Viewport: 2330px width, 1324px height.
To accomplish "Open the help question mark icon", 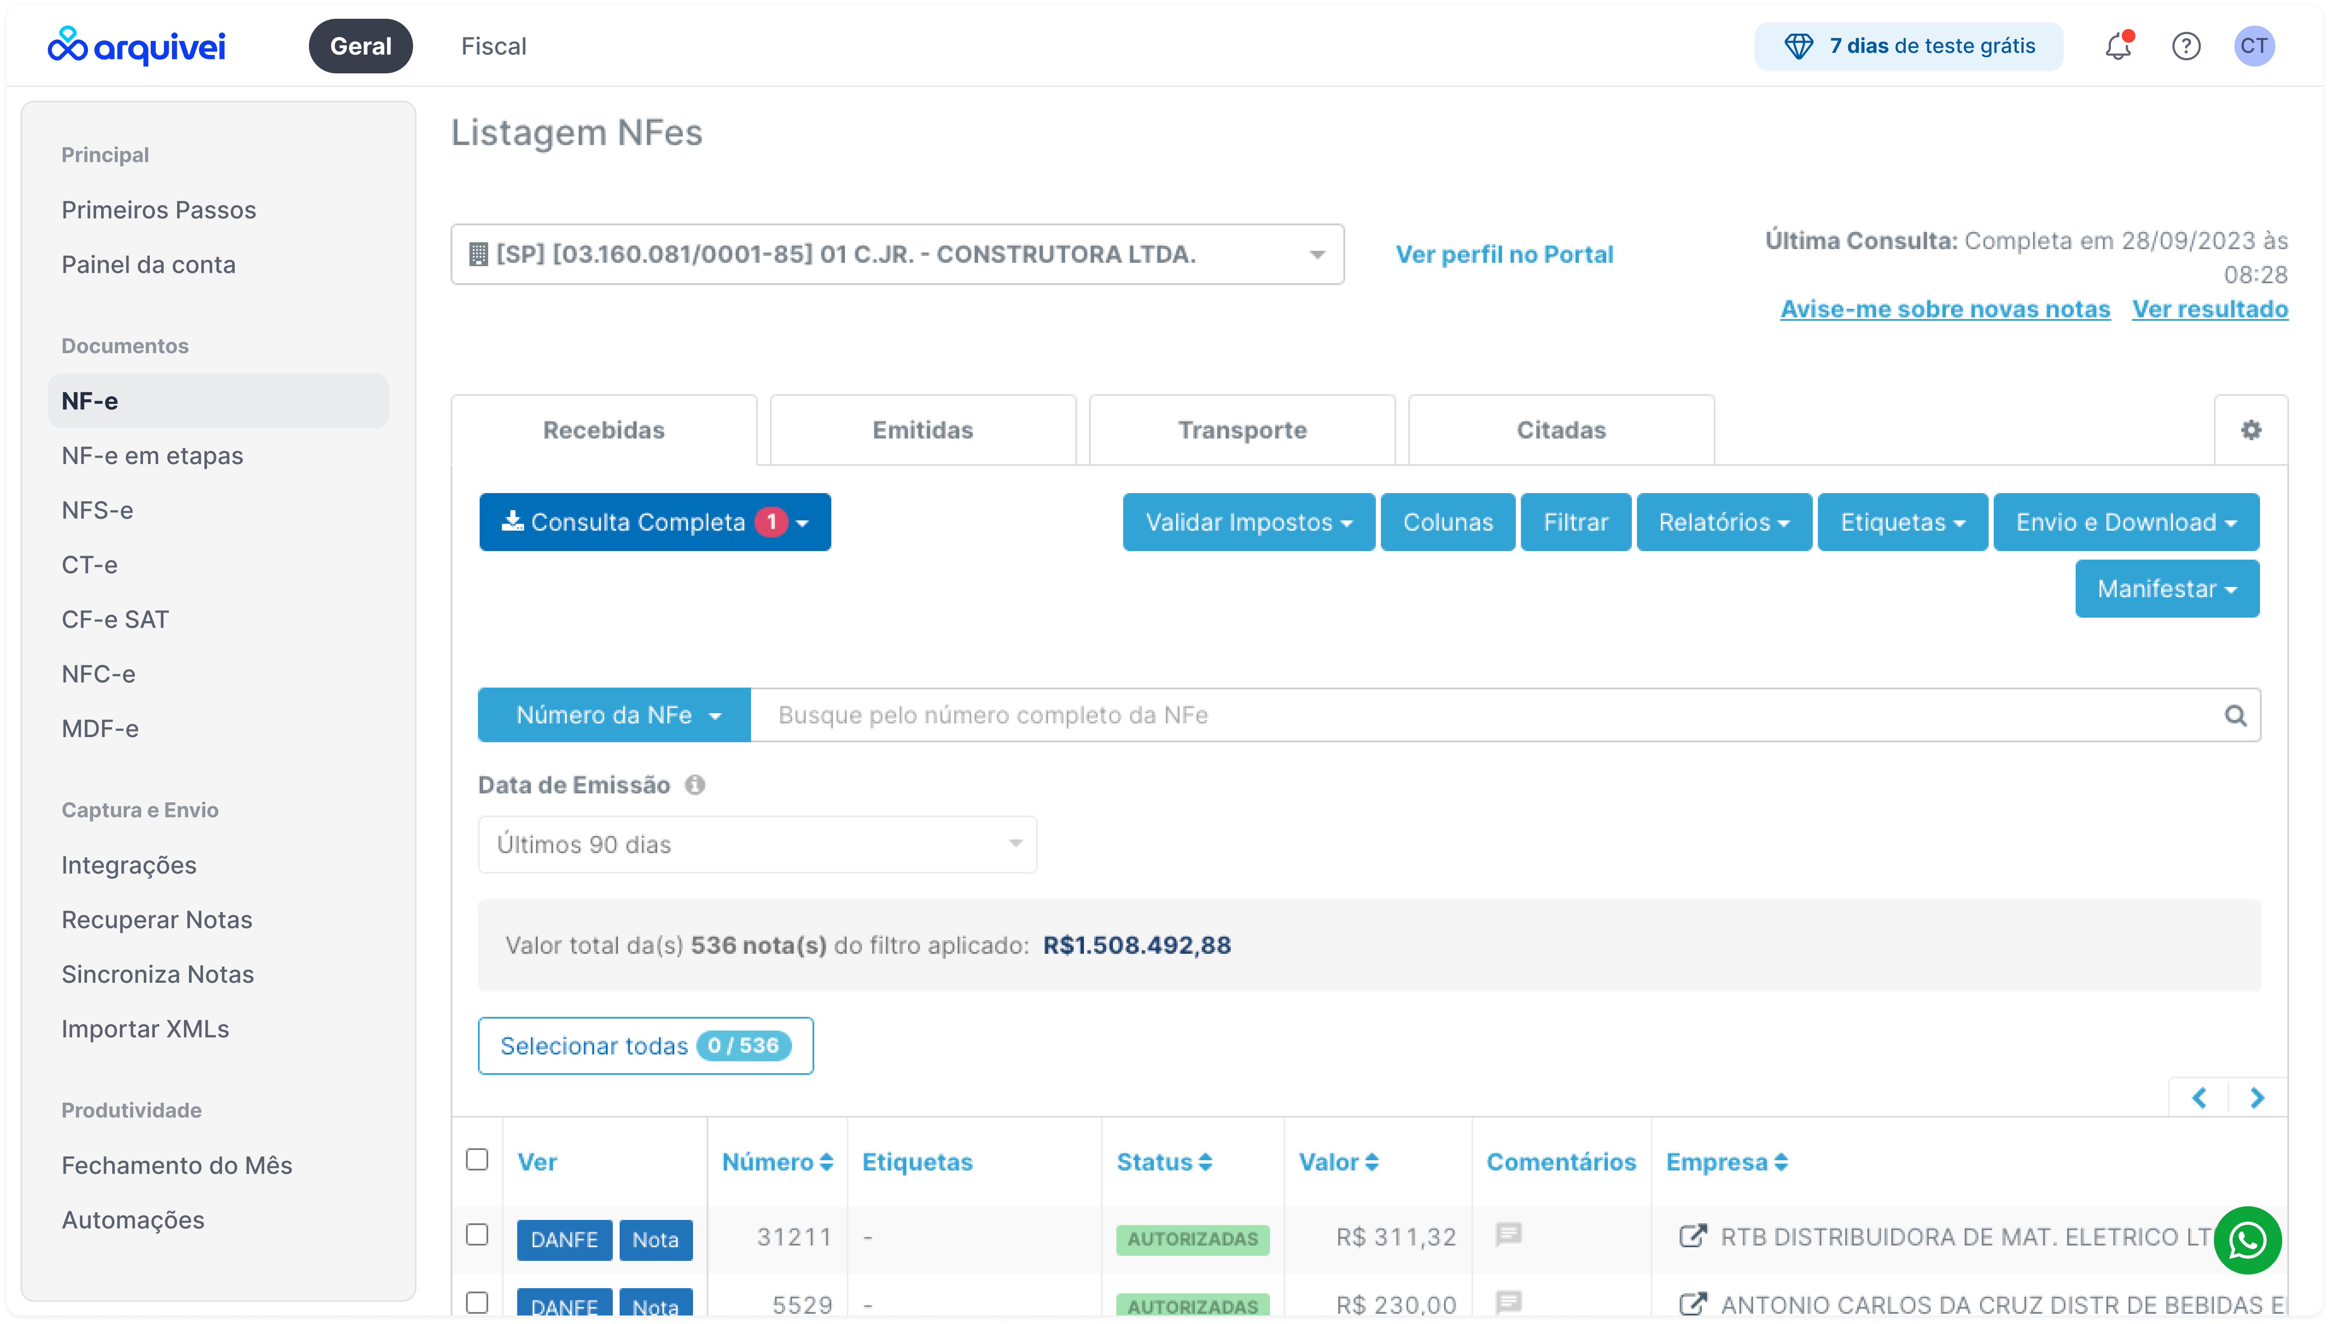I will coord(2185,46).
